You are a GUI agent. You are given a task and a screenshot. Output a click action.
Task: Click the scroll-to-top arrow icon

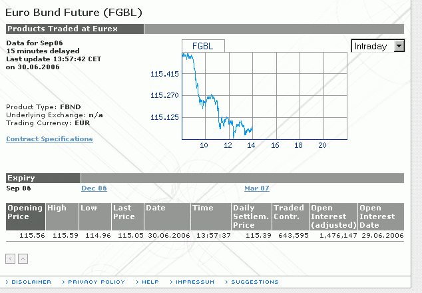pyautogui.click(x=23, y=258)
